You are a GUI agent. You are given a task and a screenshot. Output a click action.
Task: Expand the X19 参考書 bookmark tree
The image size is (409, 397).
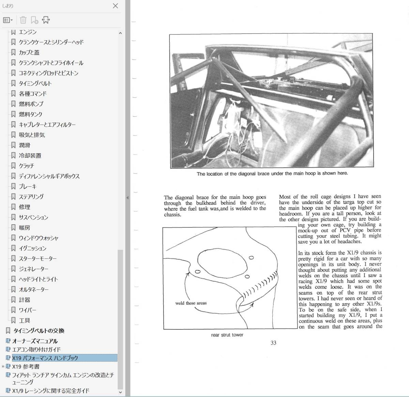pyautogui.click(x=3, y=367)
